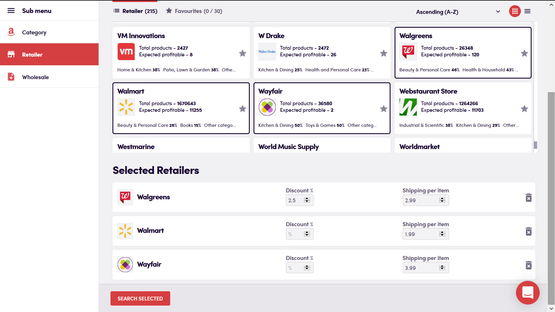
Task: Click the Wholesale file icon in sidebar
Action: (x=11, y=77)
